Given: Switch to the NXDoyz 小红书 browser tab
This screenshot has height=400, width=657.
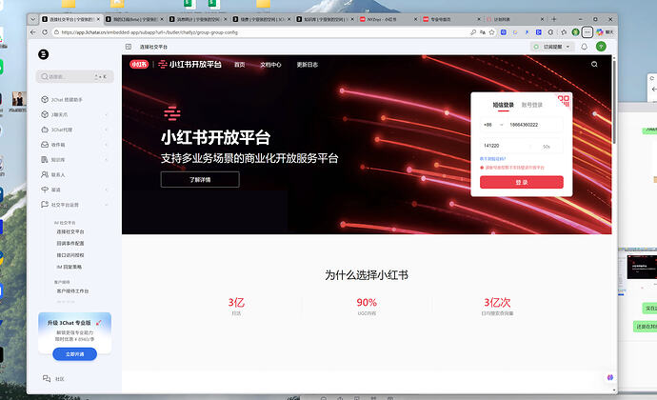Looking at the screenshot, I should (x=388, y=19).
